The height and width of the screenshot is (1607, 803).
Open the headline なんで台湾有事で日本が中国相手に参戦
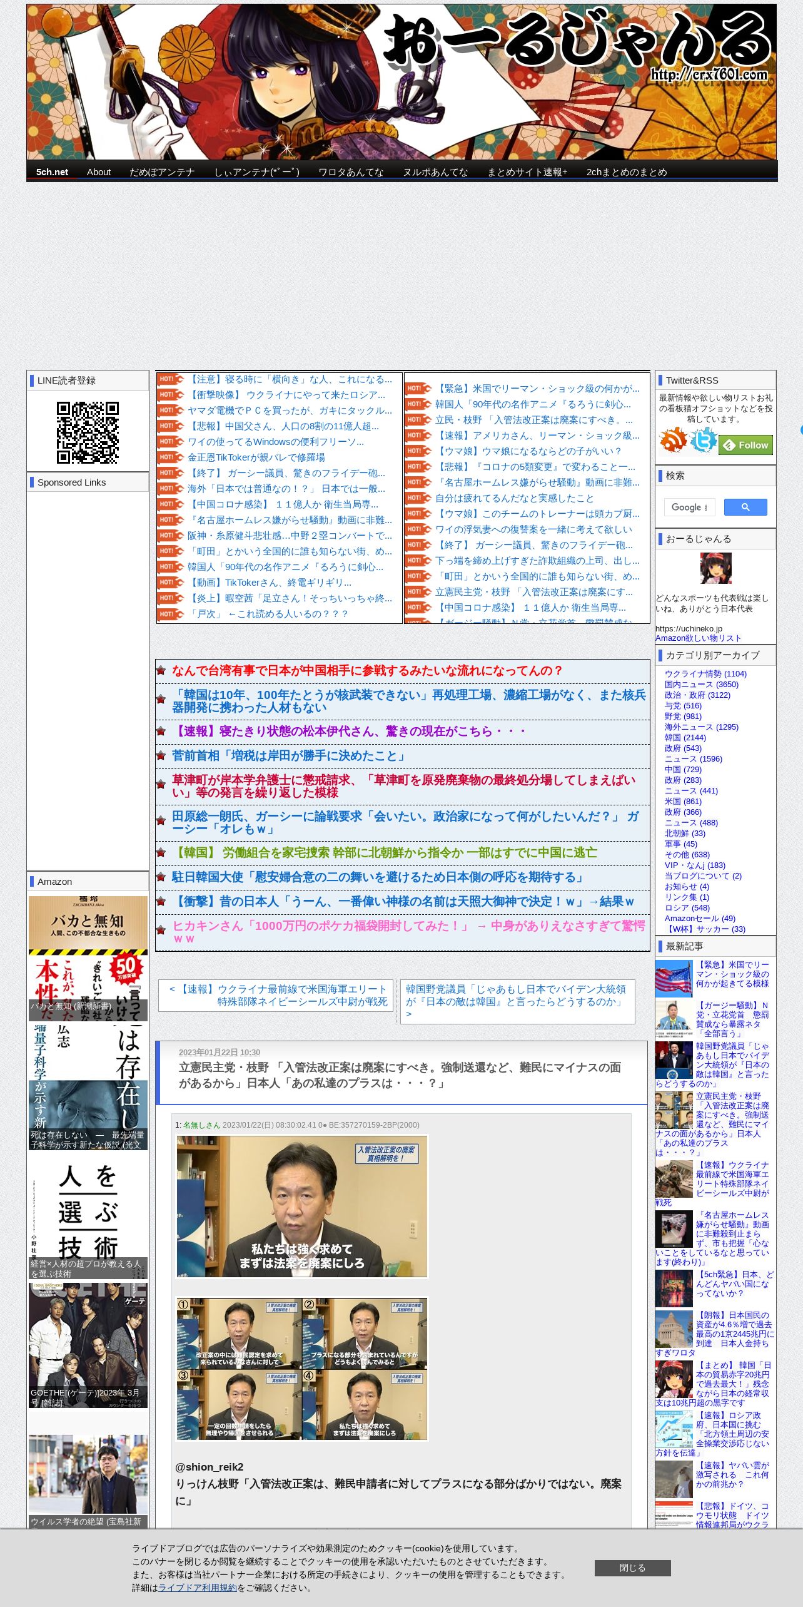point(367,671)
